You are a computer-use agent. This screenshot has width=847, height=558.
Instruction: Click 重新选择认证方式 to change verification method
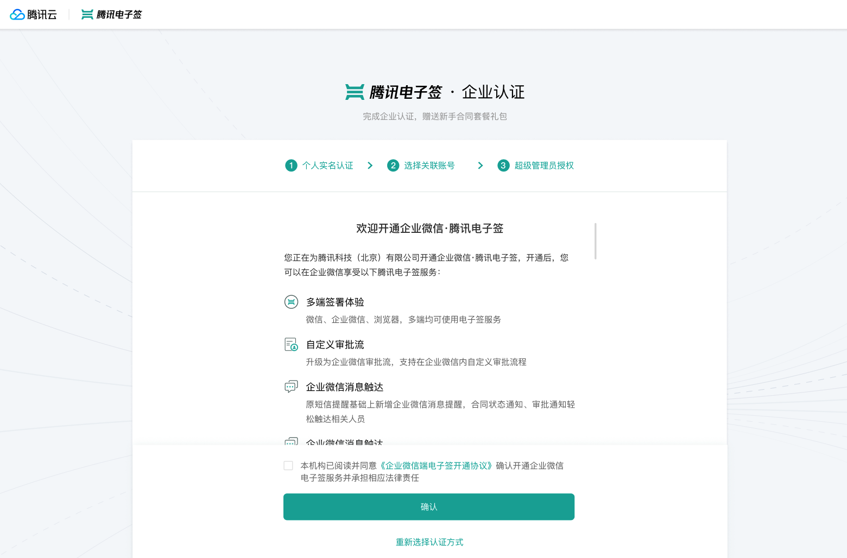(x=429, y=542)
